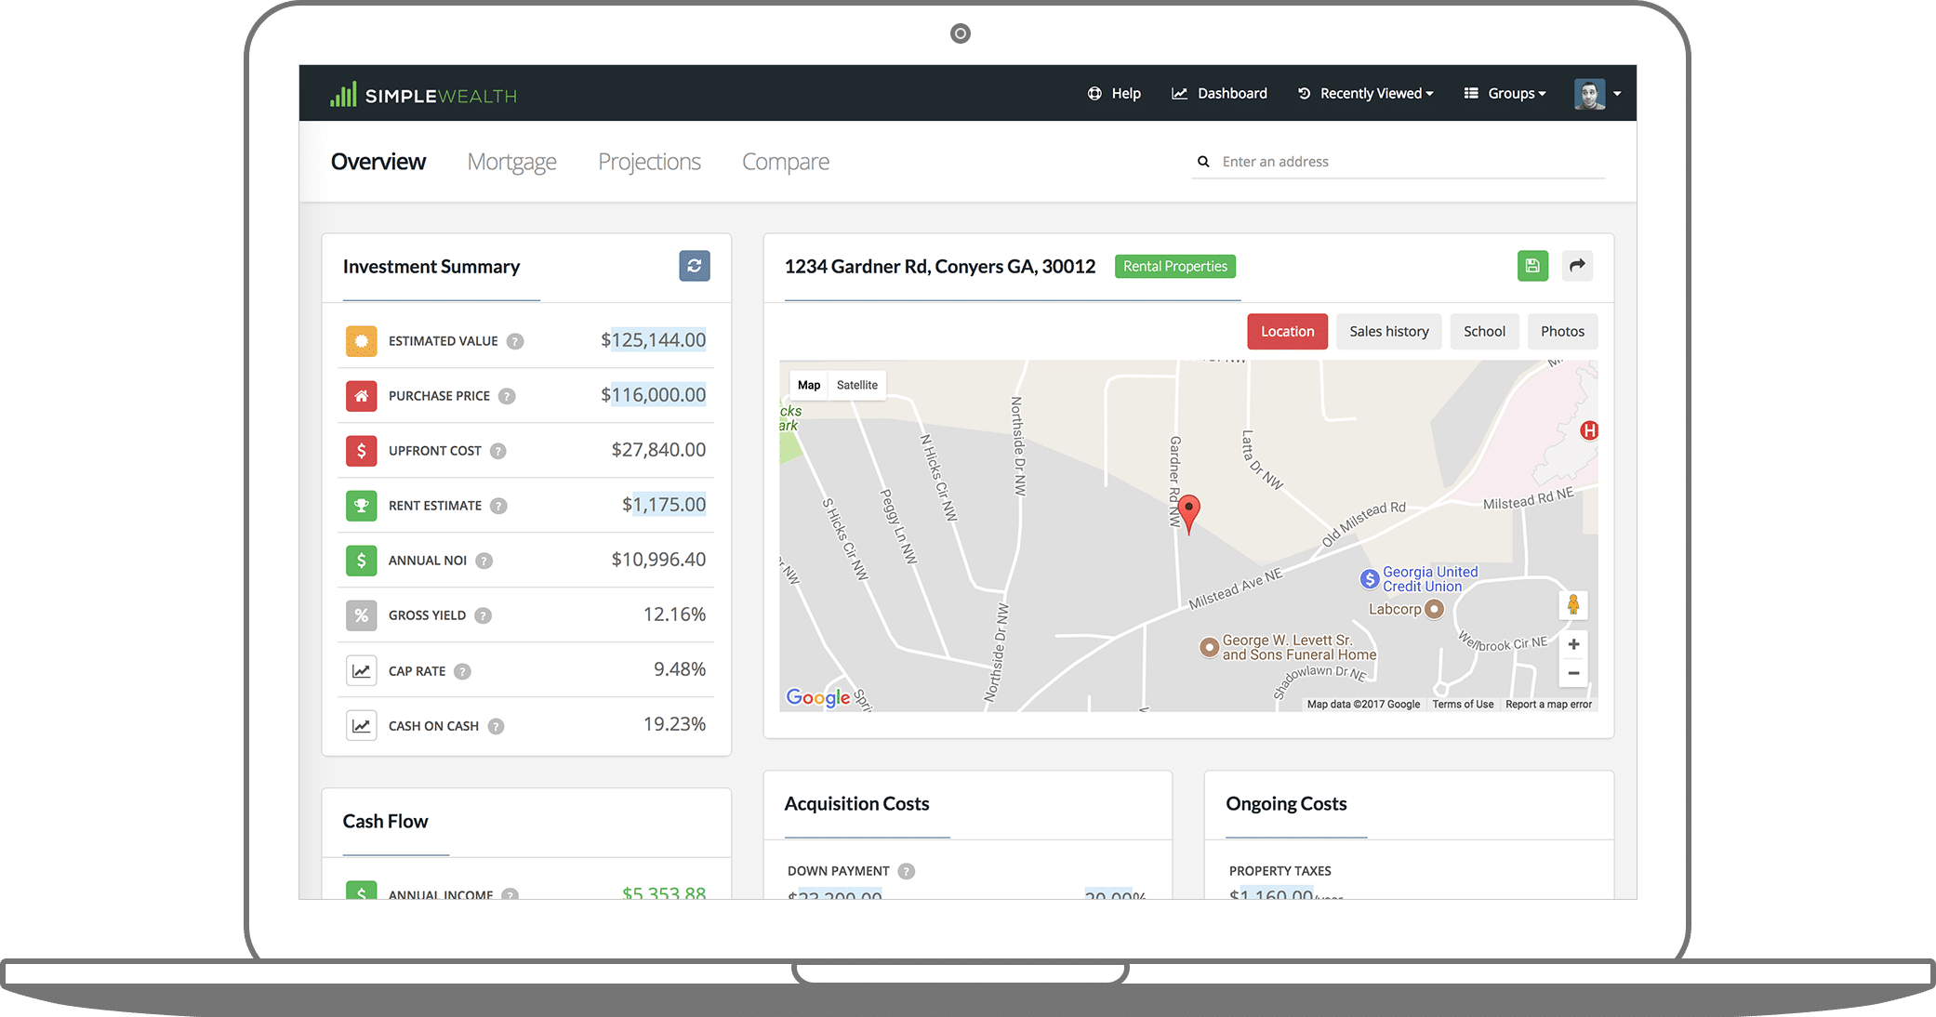
Task: Switch to the Overview tab
Action: (378, 162)
